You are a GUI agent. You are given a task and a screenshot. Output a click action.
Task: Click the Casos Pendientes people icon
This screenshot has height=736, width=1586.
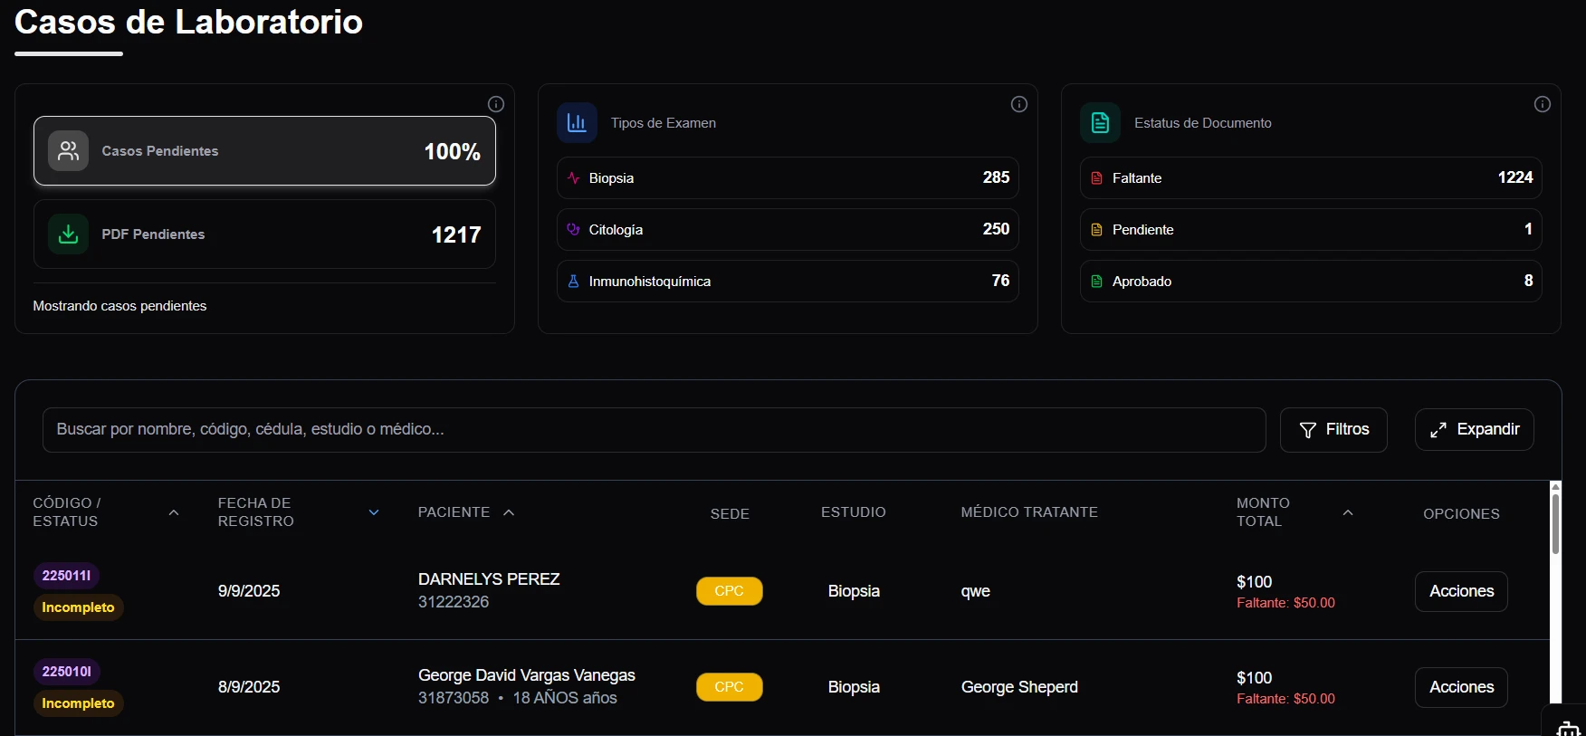click(x=68, y=151)
